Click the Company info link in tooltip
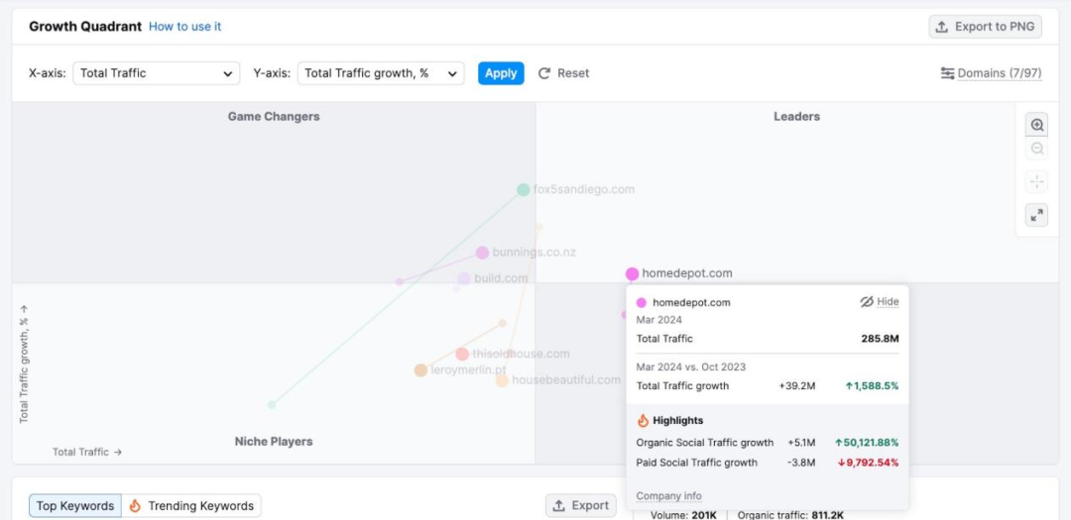Screen dimensions: 1071x520 [668, 496]
